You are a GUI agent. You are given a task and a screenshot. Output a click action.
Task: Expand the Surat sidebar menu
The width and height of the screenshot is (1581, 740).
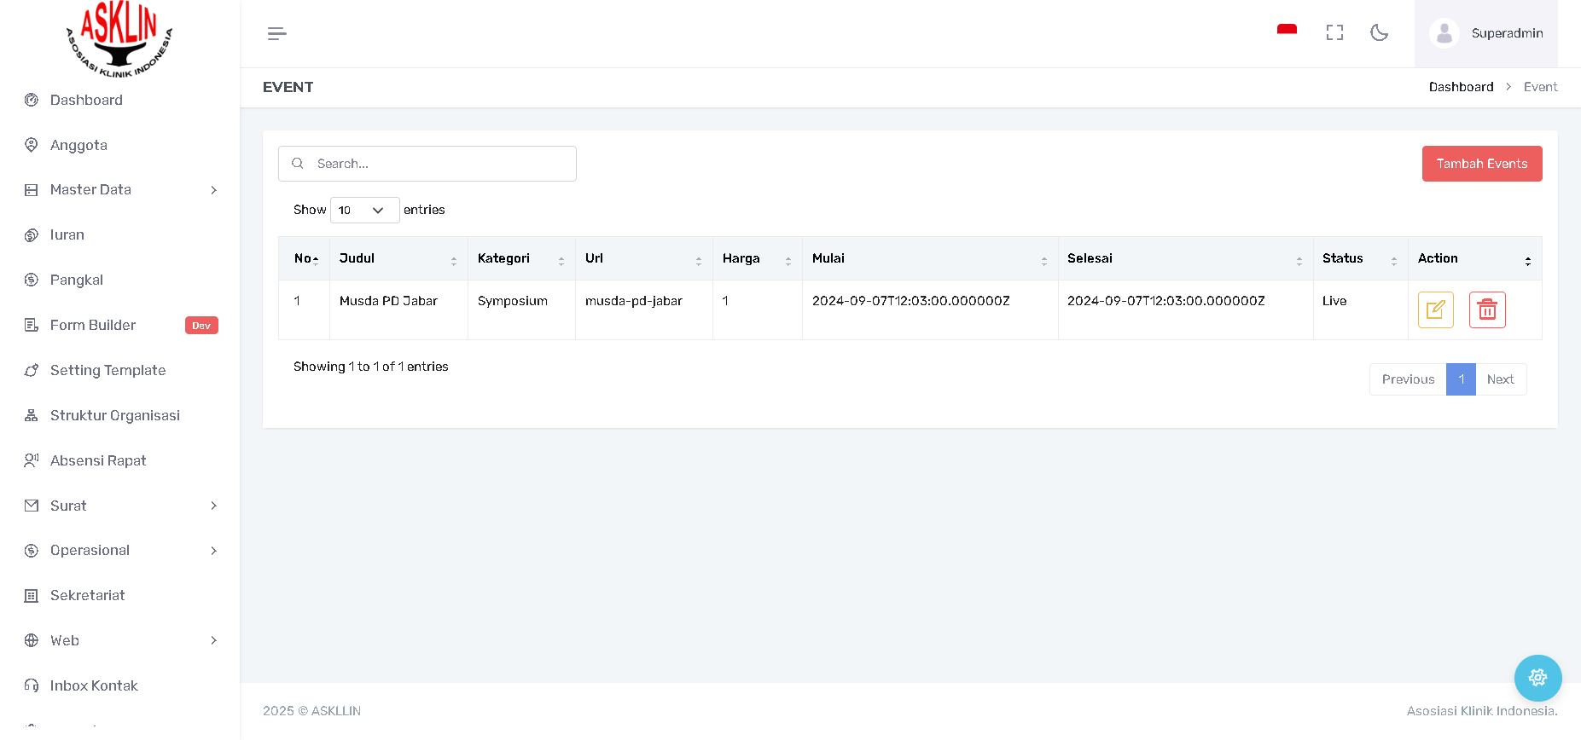coord(120,506)
